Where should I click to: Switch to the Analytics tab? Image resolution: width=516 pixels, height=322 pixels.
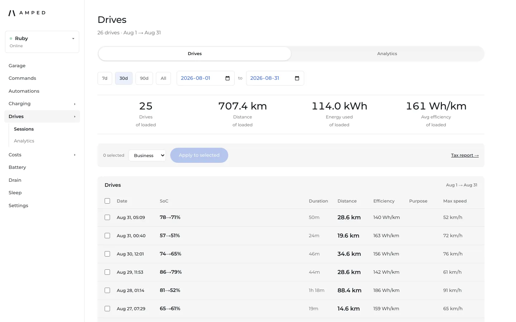tap(387, 54)
